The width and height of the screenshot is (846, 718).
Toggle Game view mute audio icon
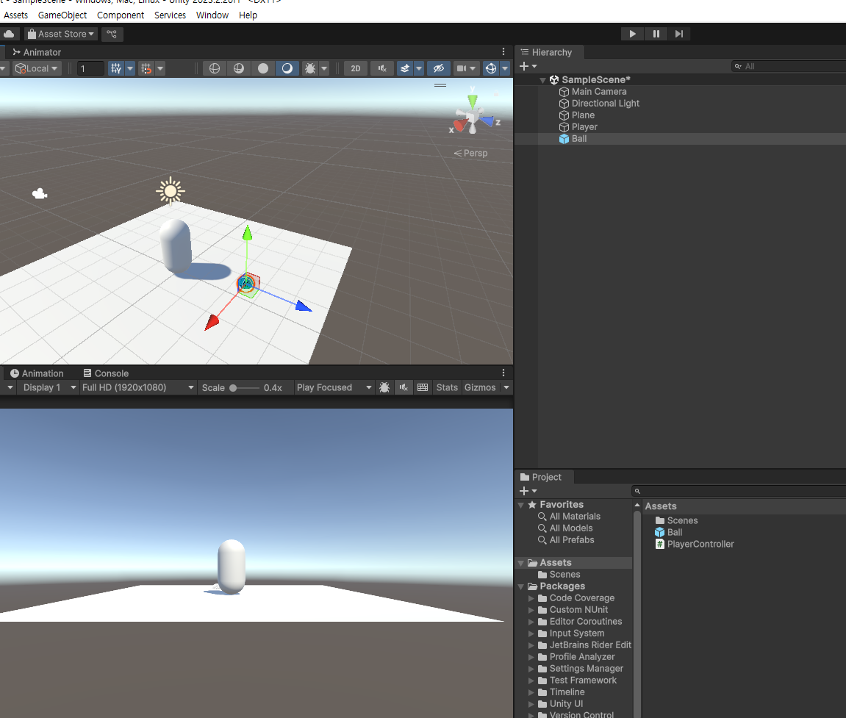tap(404, 387)
